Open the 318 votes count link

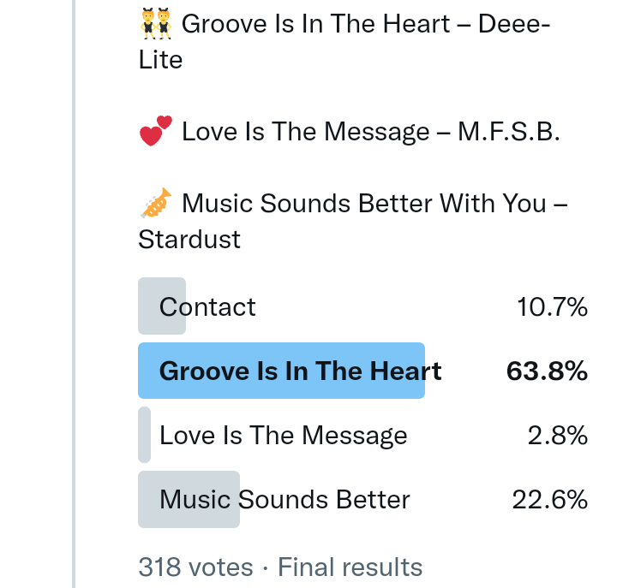[195, 567]
